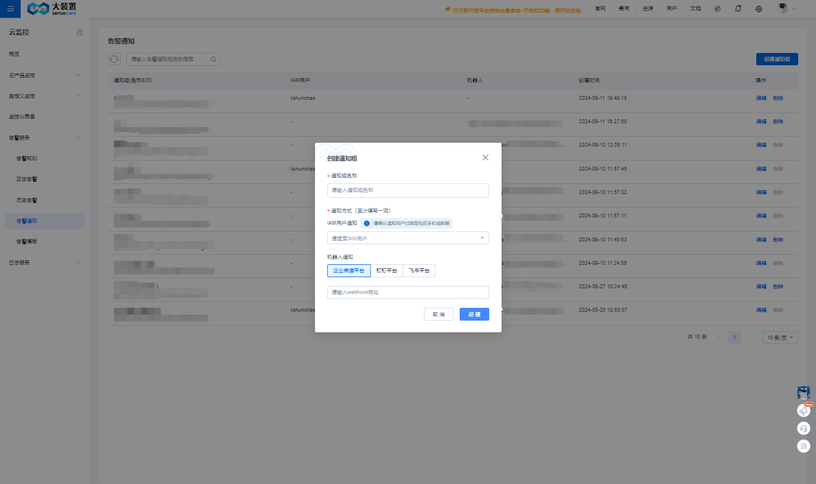The height and width of the screenshot is (484, 816).
Task: Click the blue 创建 button in the dialog
Action: (474, 314)
